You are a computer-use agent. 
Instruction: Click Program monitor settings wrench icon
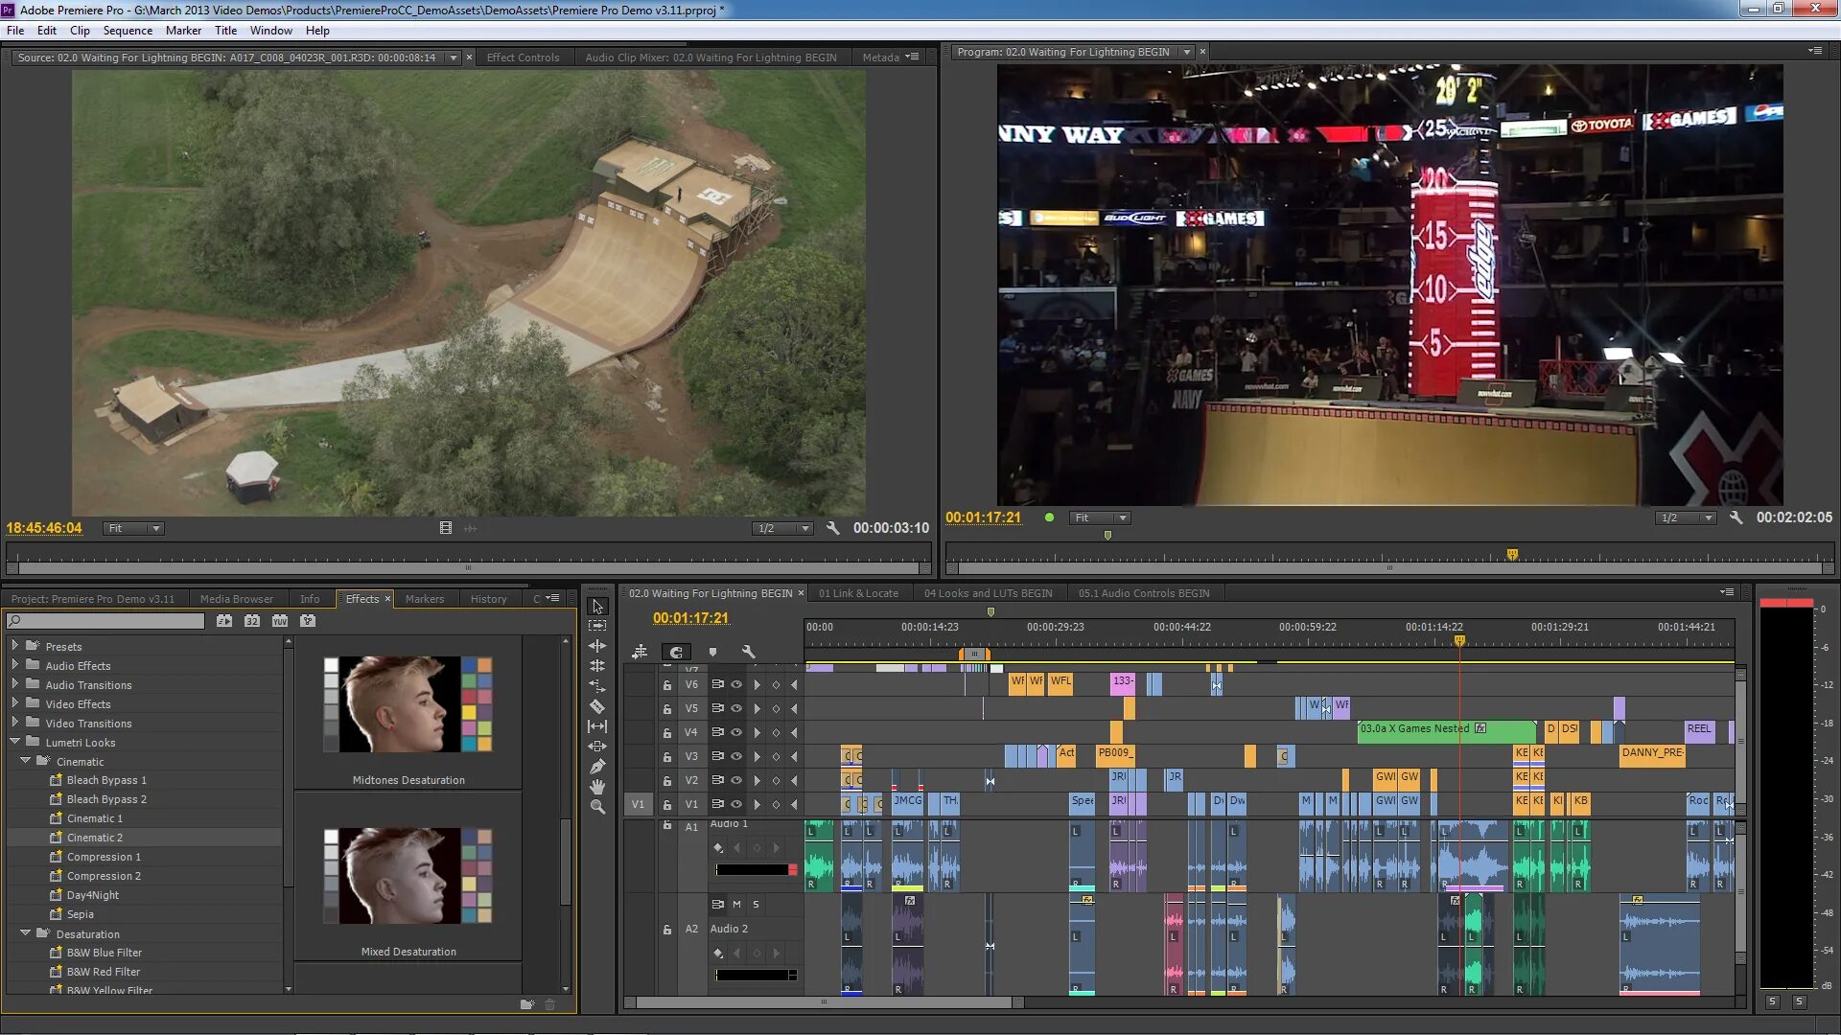(1736, 517)
